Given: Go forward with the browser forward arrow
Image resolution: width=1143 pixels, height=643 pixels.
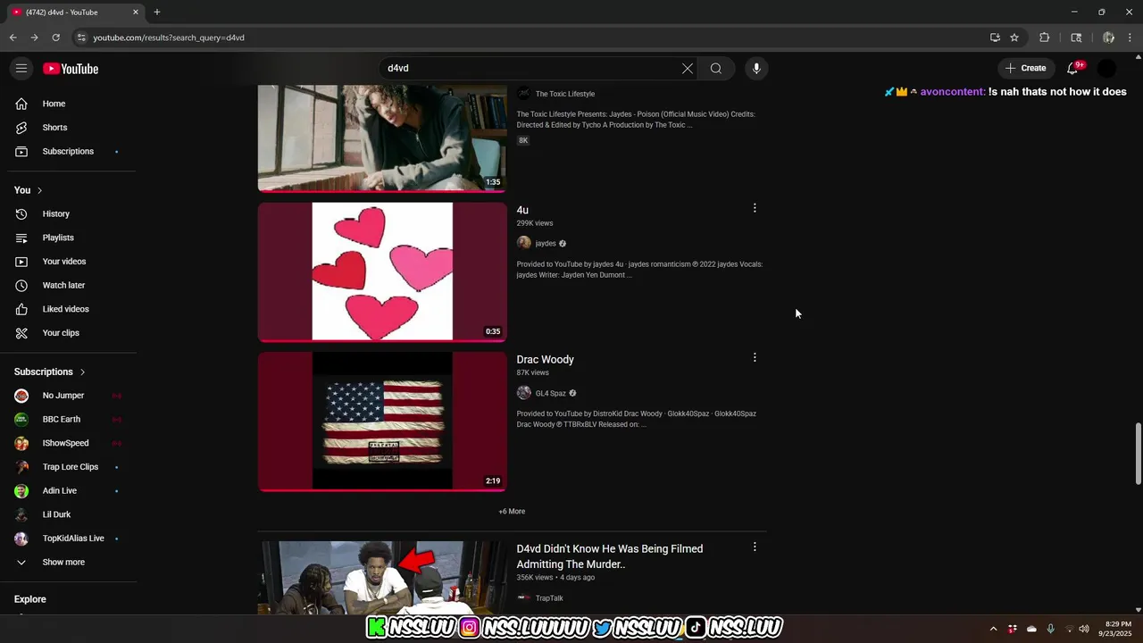Looking at the screenshot, I should 34,38.
